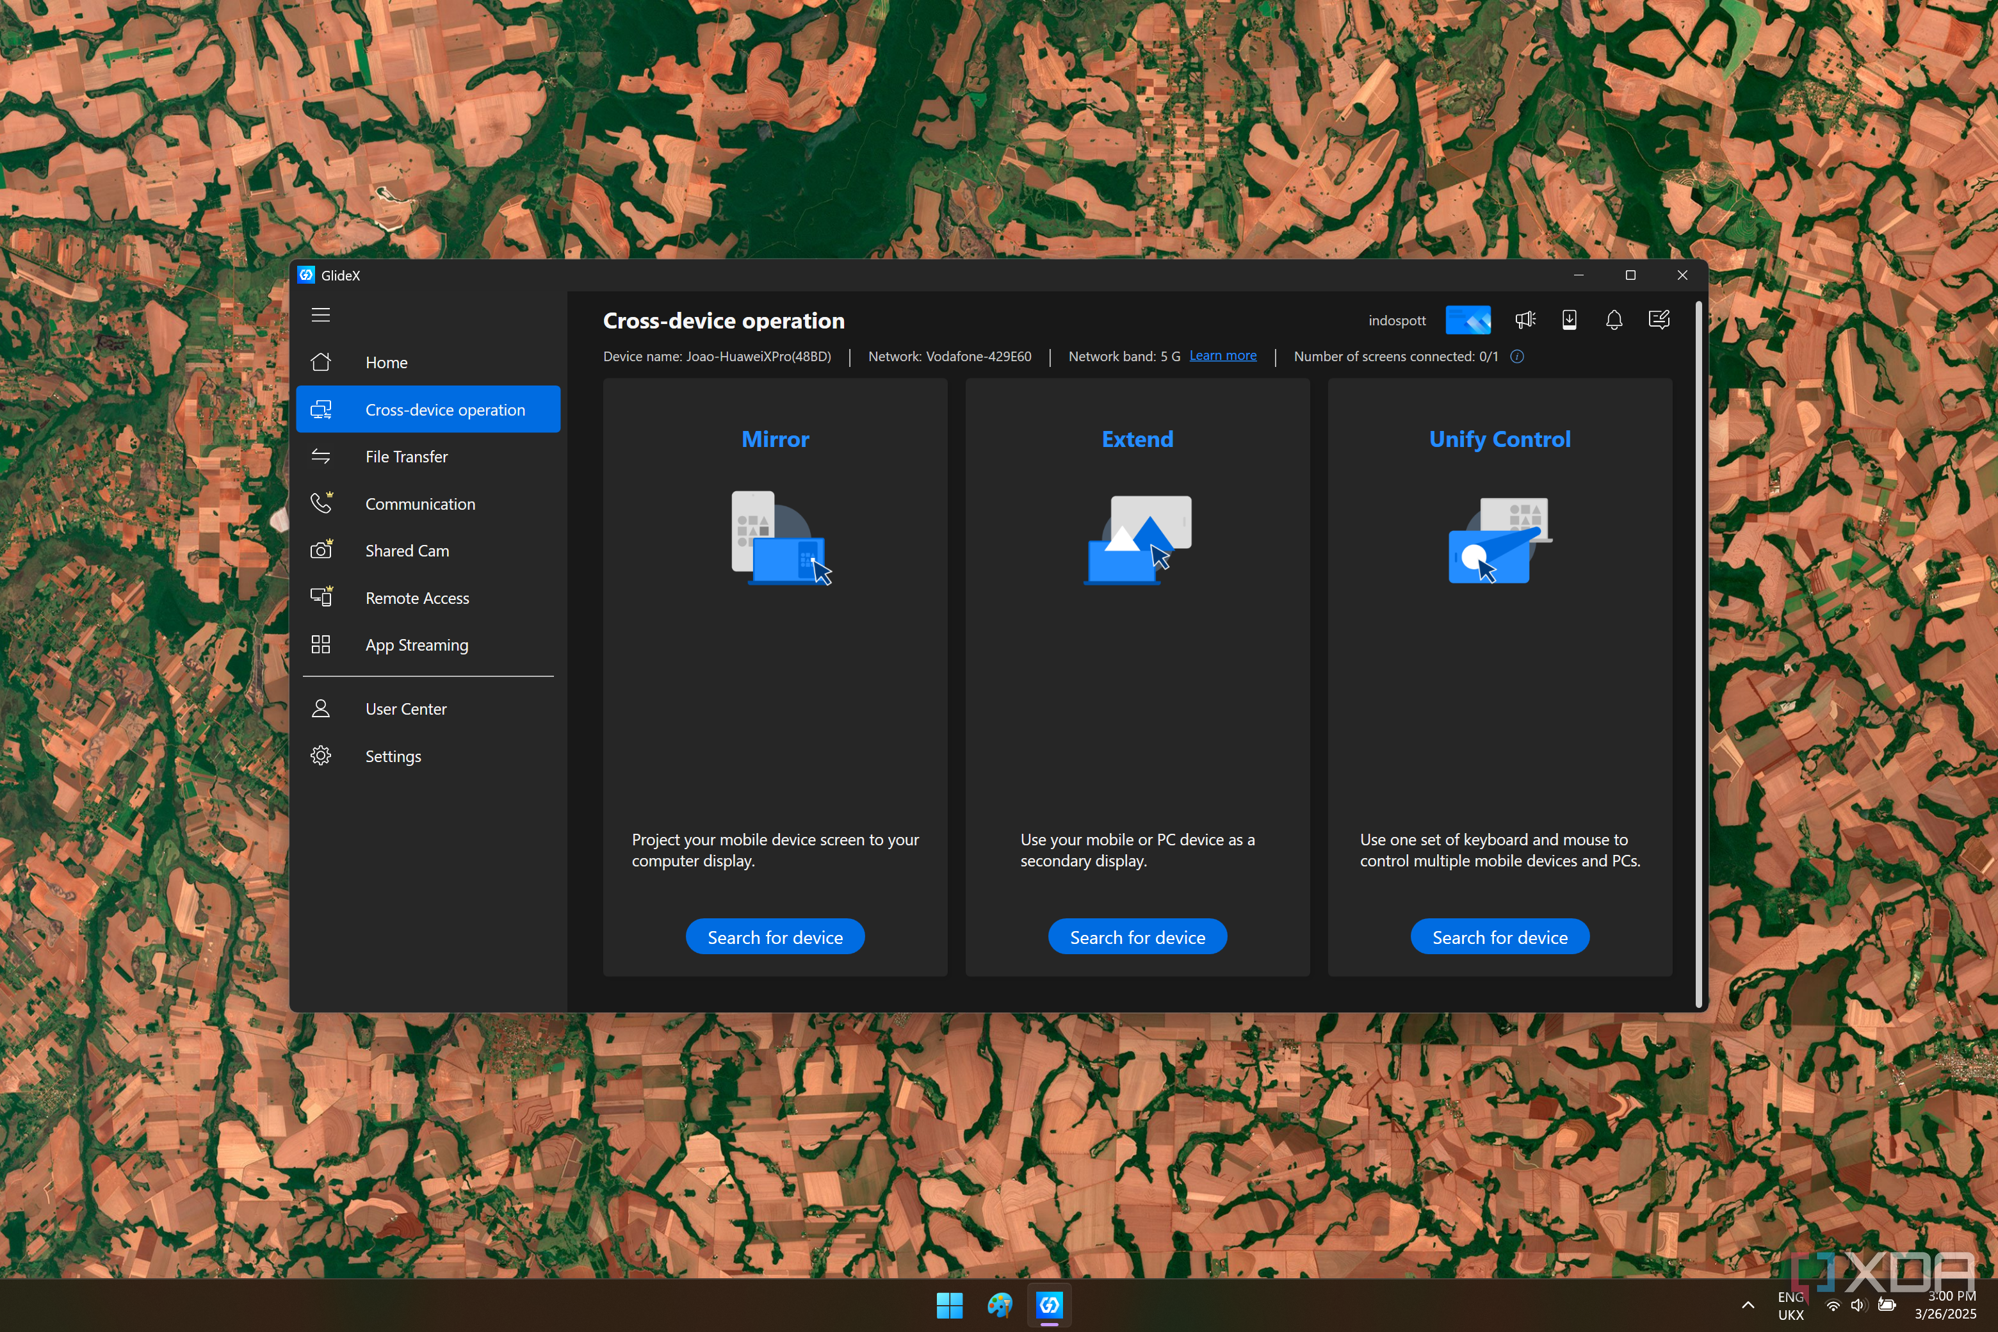Search for device under Unify Control
This screenshot has width=1998, height=1332.
tap(1499, 937)
